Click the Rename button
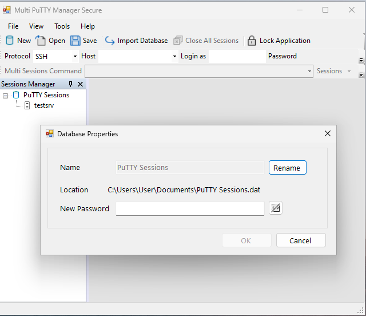The width and height of the screenshot is (366, 316). [287, 168]
